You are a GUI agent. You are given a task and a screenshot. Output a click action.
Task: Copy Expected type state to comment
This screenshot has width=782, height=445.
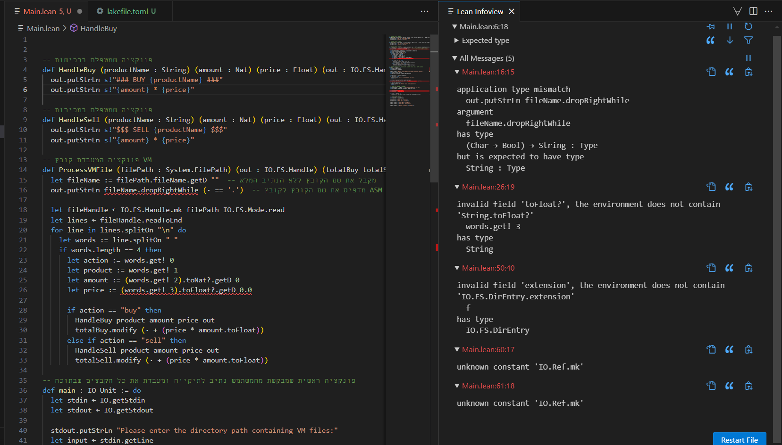click(x=711, y=41)
